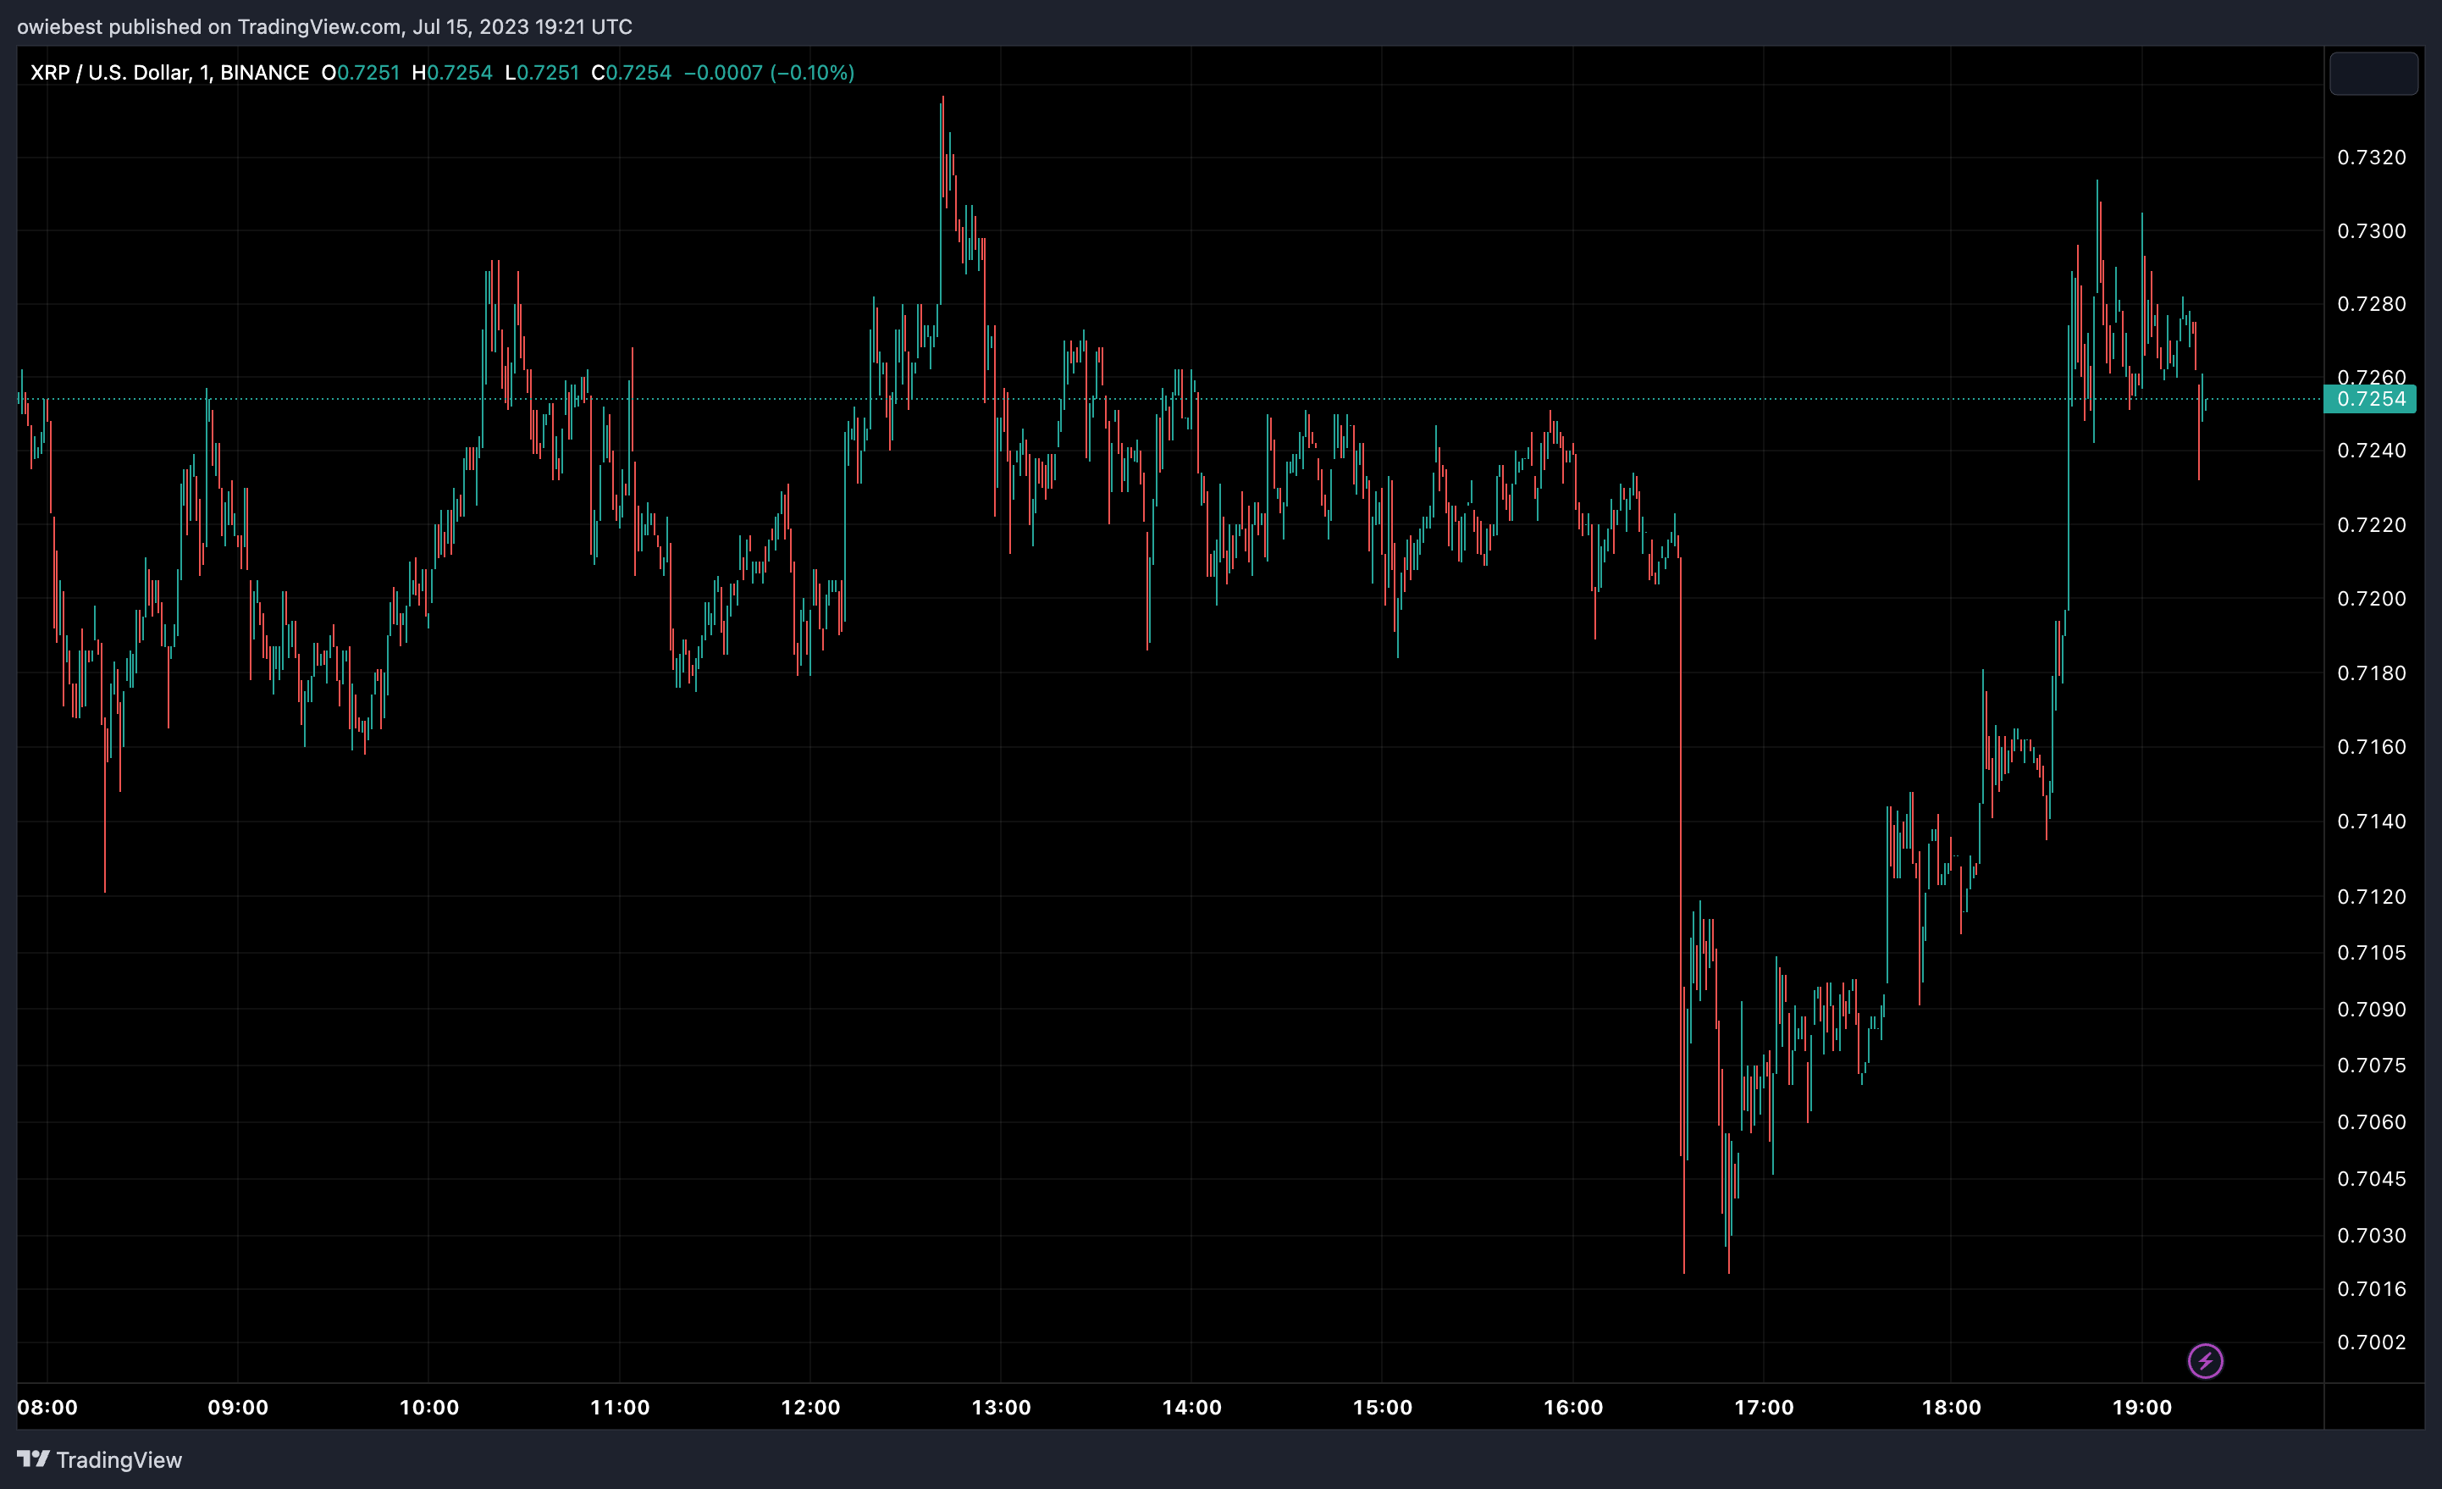The height and width of the screenshot is (1489, 2442).
Task: Click the change value −0.0007 (−0.10%)
Action: [769, 72]
